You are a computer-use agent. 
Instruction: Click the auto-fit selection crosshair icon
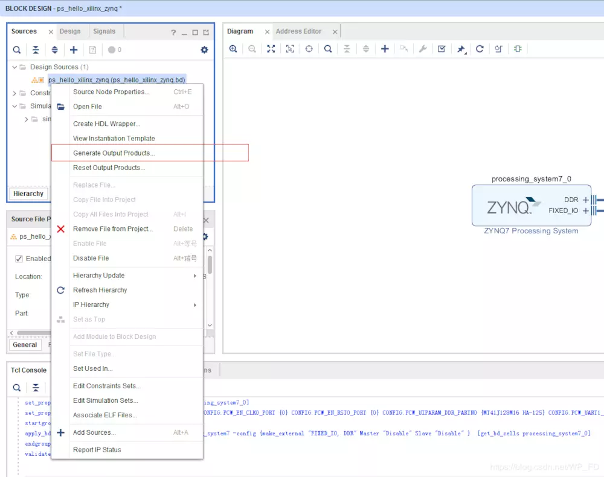pyautogui.click(x=309, y=49)
